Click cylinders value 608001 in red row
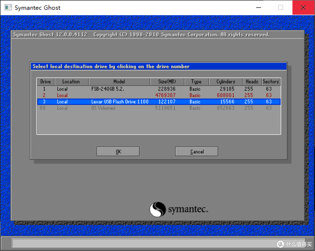This screenshot has height=251, width=315. point(225,95)
